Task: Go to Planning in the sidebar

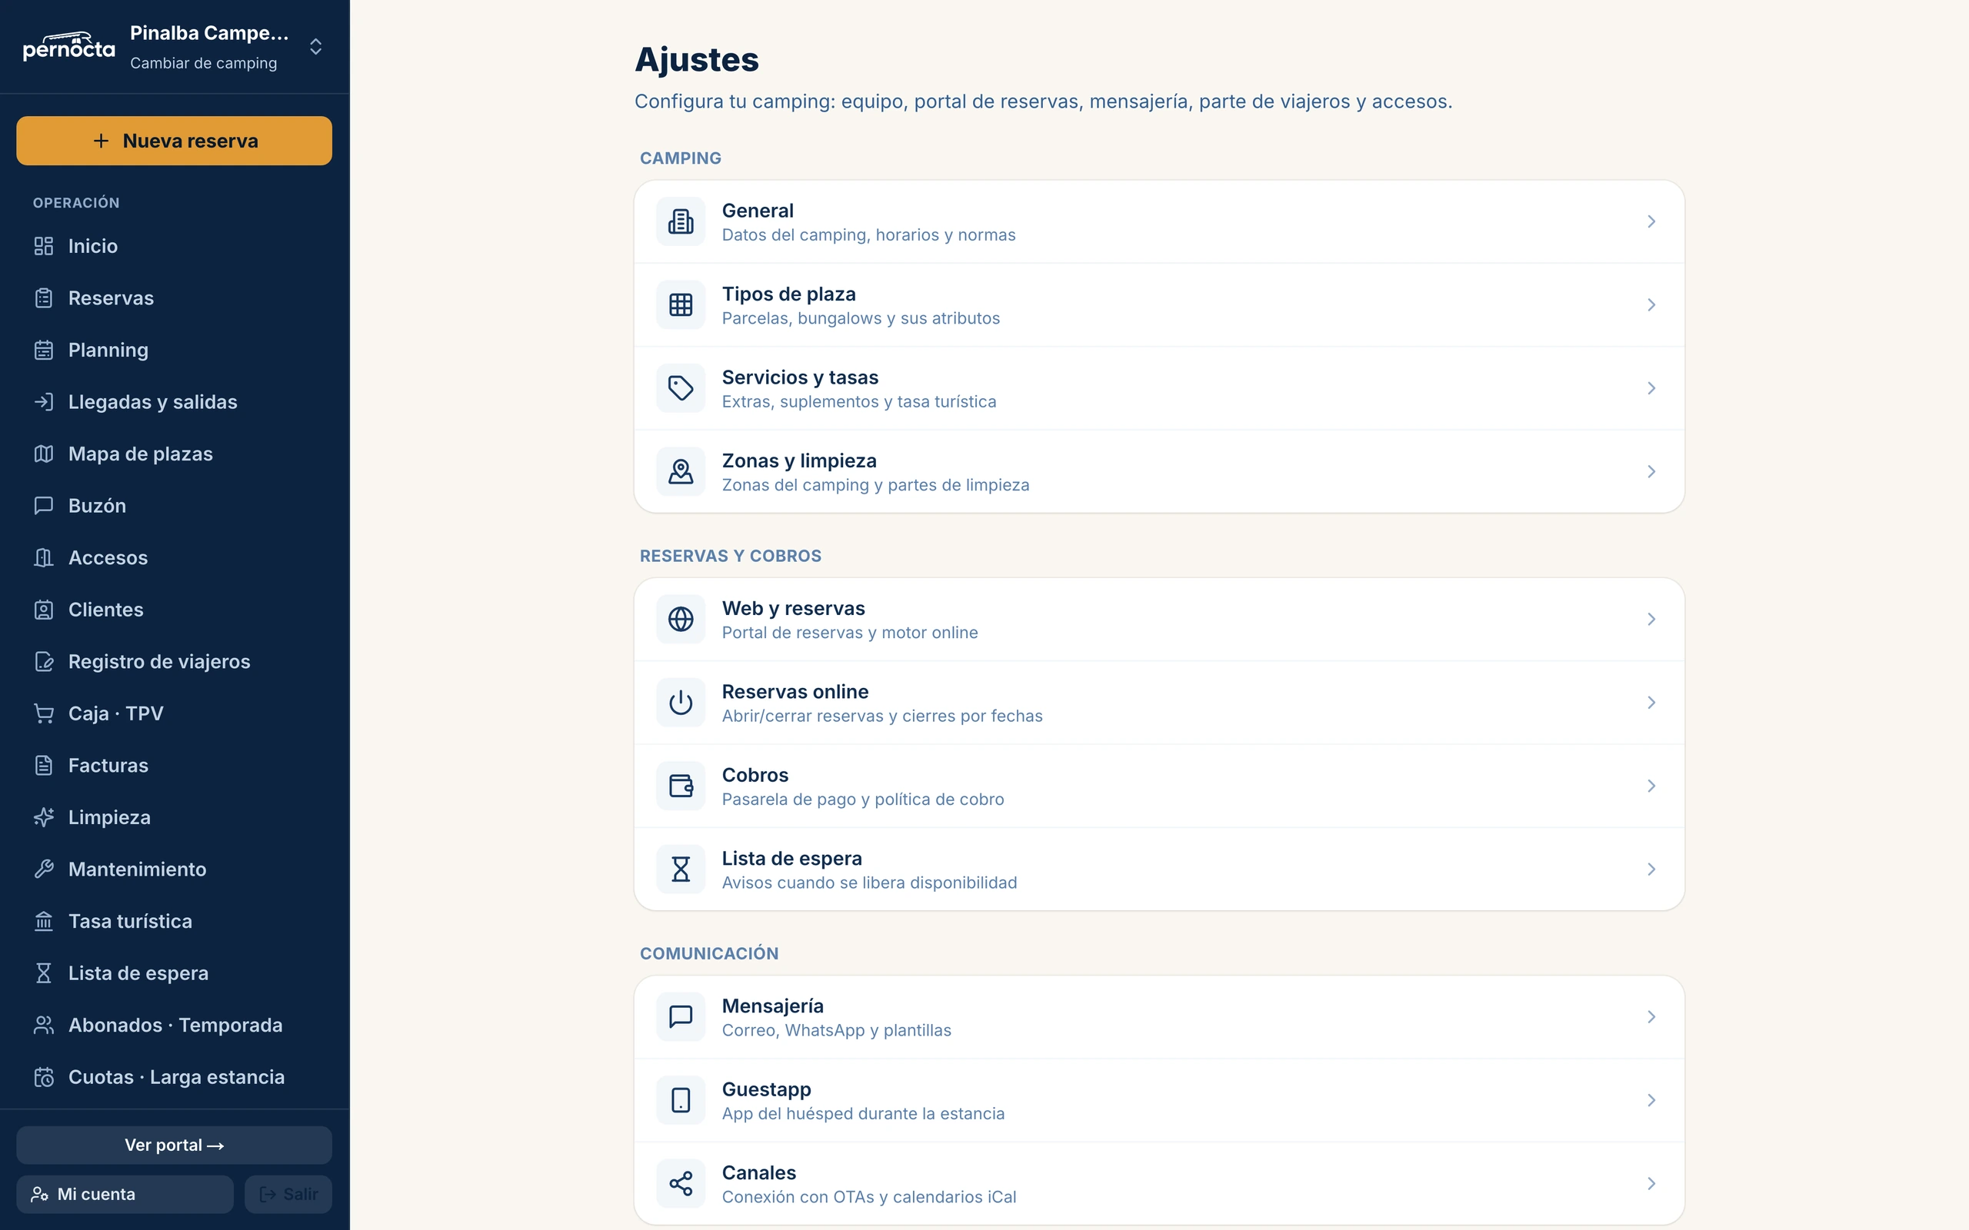Action: 174,351
